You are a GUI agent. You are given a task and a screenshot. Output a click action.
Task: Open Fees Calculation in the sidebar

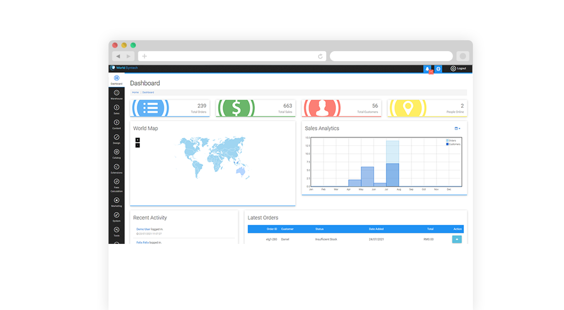click(116, 184)
